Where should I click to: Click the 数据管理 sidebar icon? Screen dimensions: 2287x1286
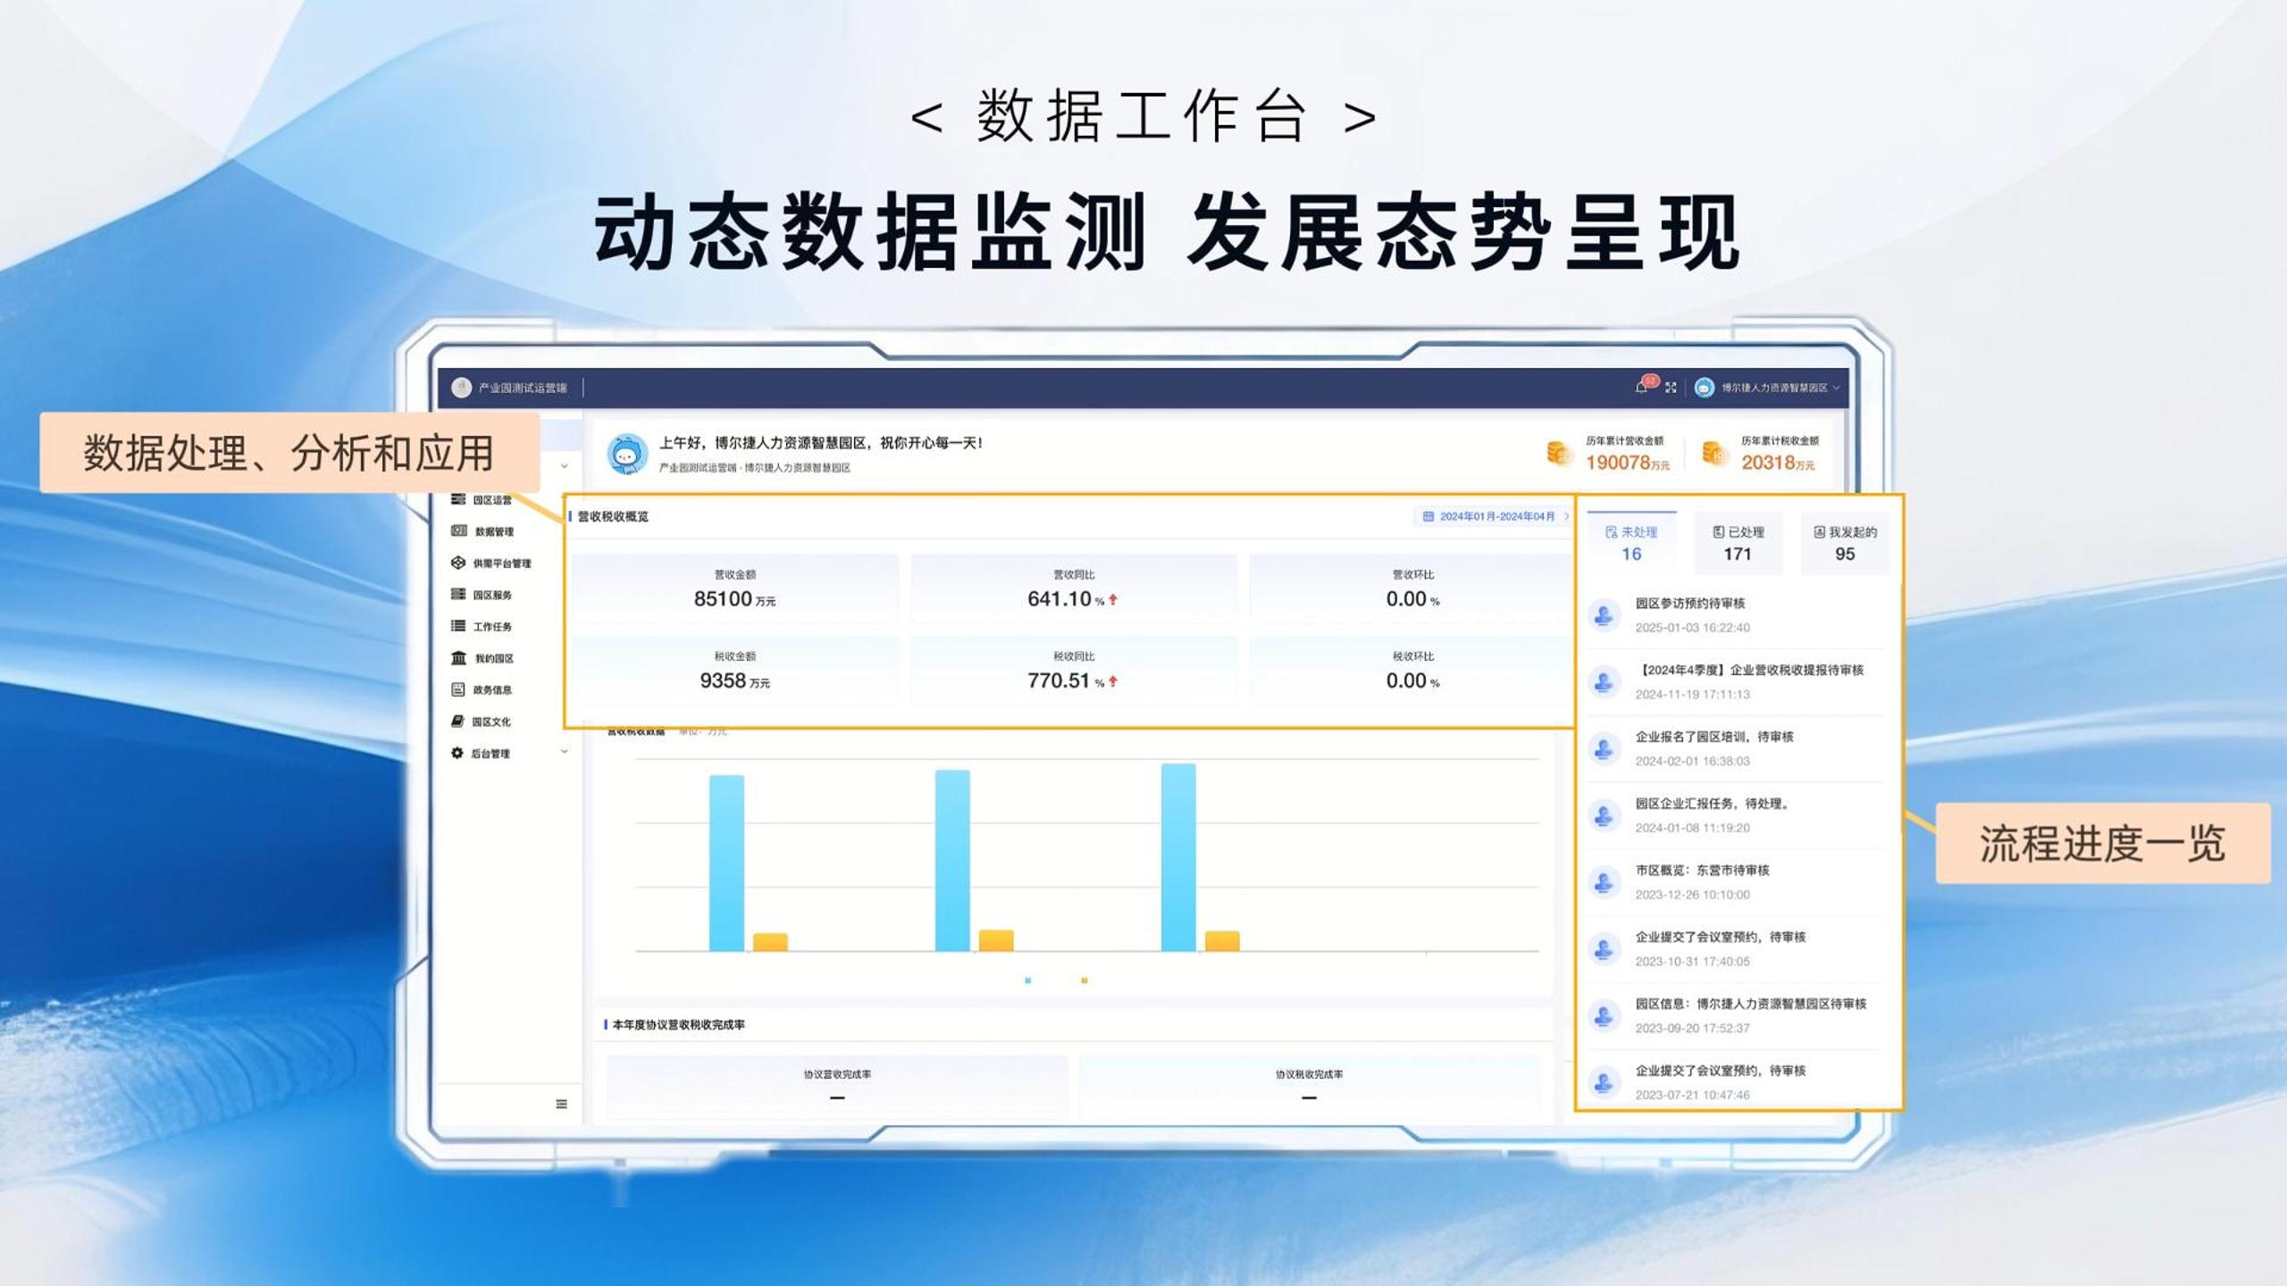[x=459, y=531]
